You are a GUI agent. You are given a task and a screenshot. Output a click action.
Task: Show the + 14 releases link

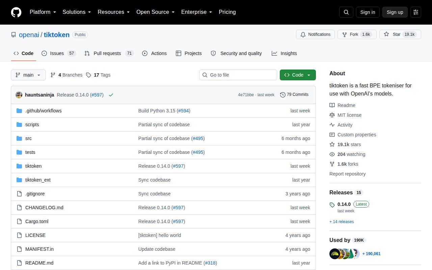342,222
